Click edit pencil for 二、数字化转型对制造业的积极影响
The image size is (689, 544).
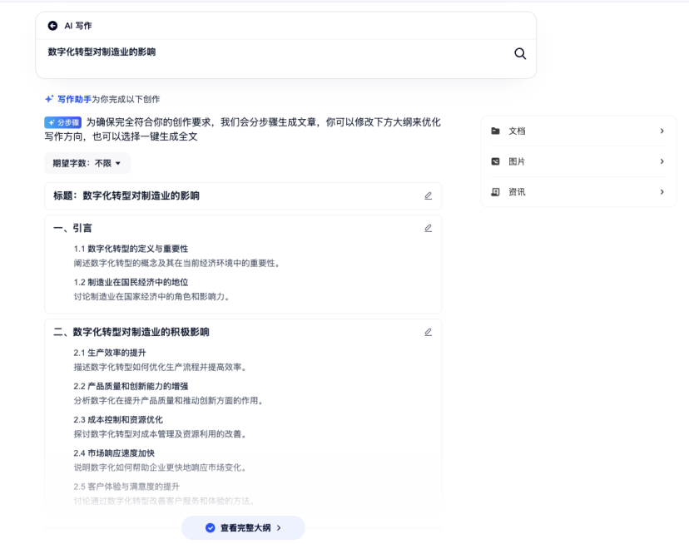click(x=428, y=332)
